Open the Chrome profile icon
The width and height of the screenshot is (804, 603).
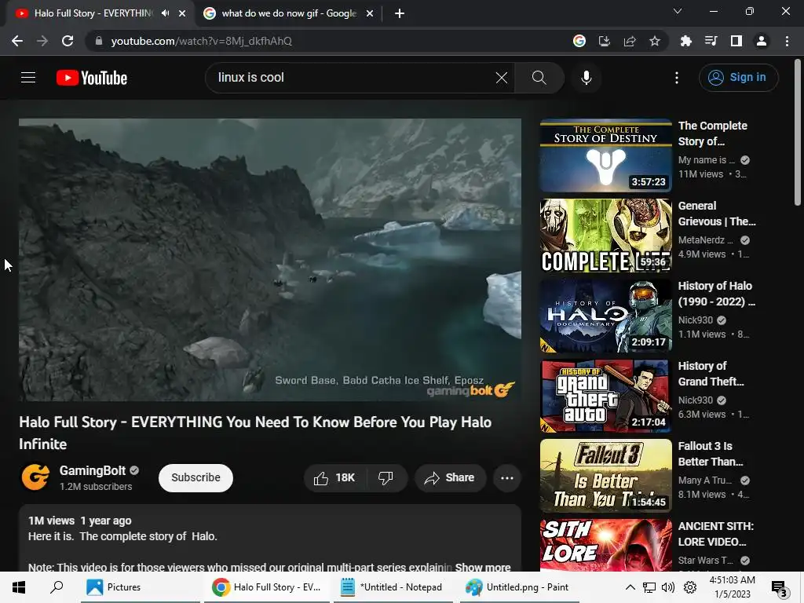(x=761, y=41)
